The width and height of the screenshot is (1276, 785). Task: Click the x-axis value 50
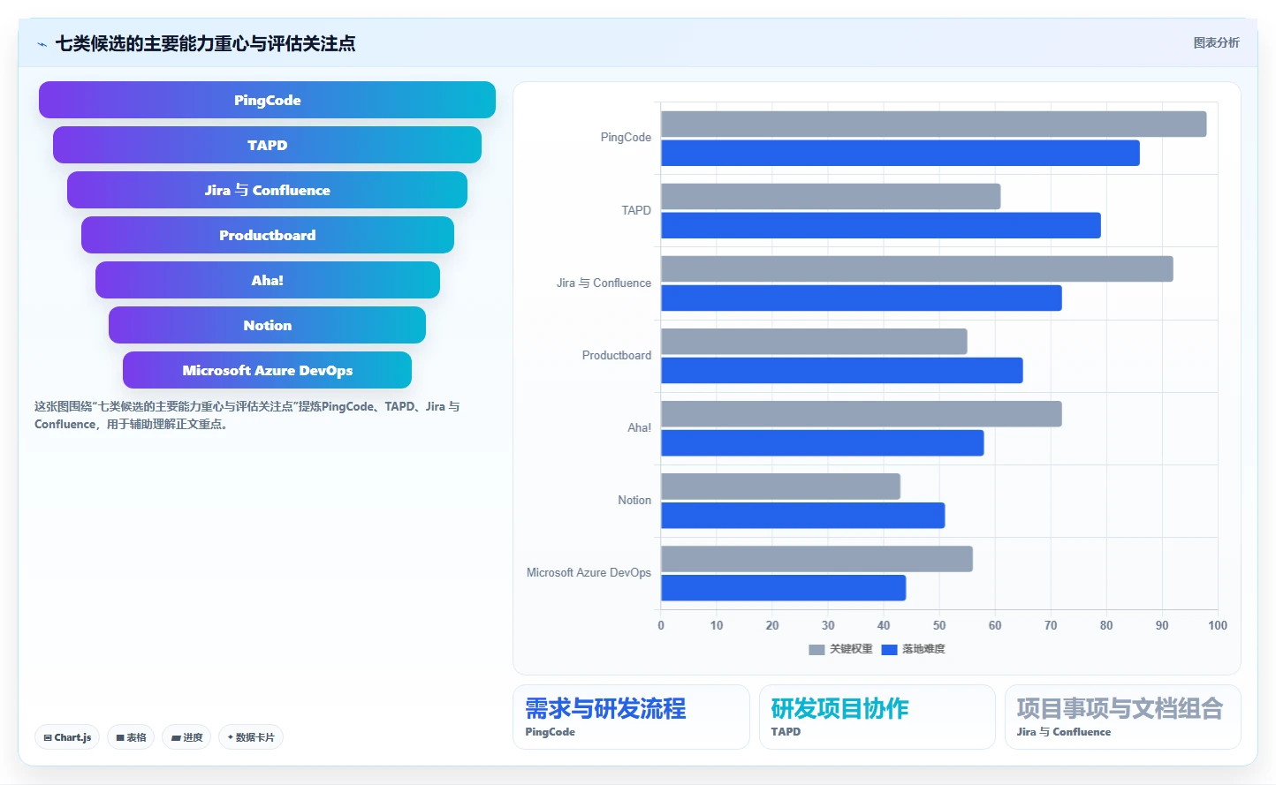[939, 625]
